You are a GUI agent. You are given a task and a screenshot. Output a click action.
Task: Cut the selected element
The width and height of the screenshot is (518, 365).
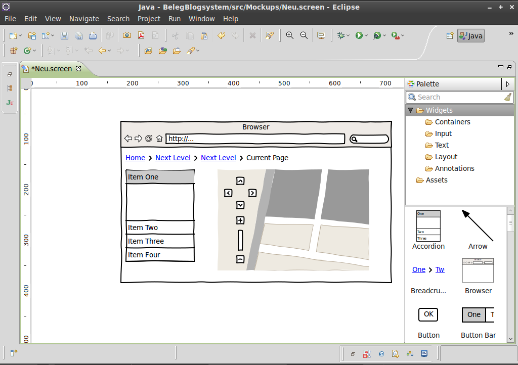175,35
